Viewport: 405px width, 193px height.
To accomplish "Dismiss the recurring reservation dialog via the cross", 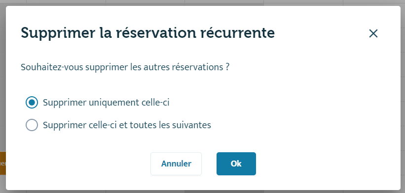I will (373, 33).
